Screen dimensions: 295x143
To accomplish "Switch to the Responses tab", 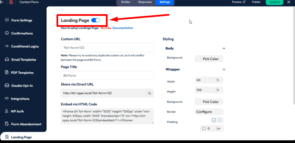I will (x=145, y=2).
